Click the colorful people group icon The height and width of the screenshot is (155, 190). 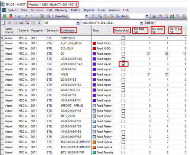click(x=172, y=16)
